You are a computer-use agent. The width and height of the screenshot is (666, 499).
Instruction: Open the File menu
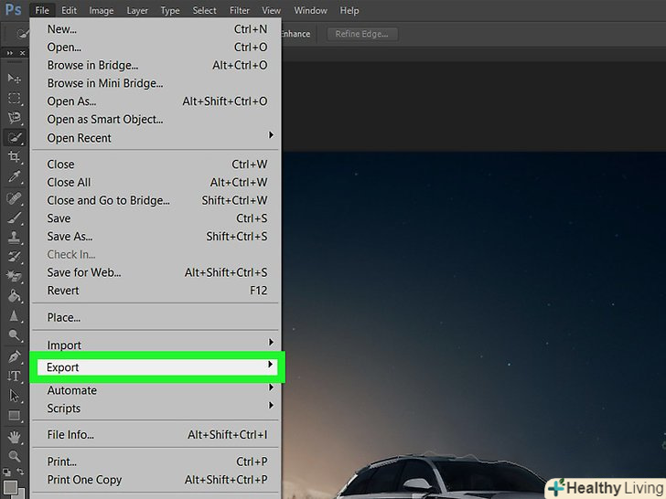[x=42, y=10]
